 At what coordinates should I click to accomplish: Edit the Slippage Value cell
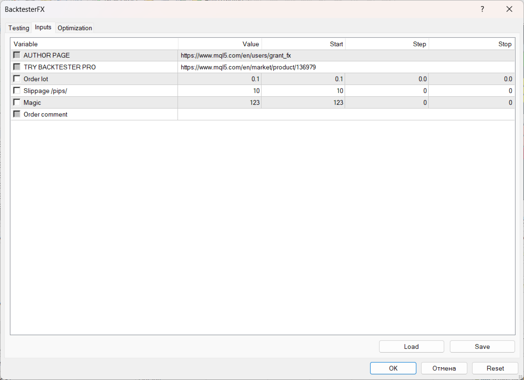(220, 91)
